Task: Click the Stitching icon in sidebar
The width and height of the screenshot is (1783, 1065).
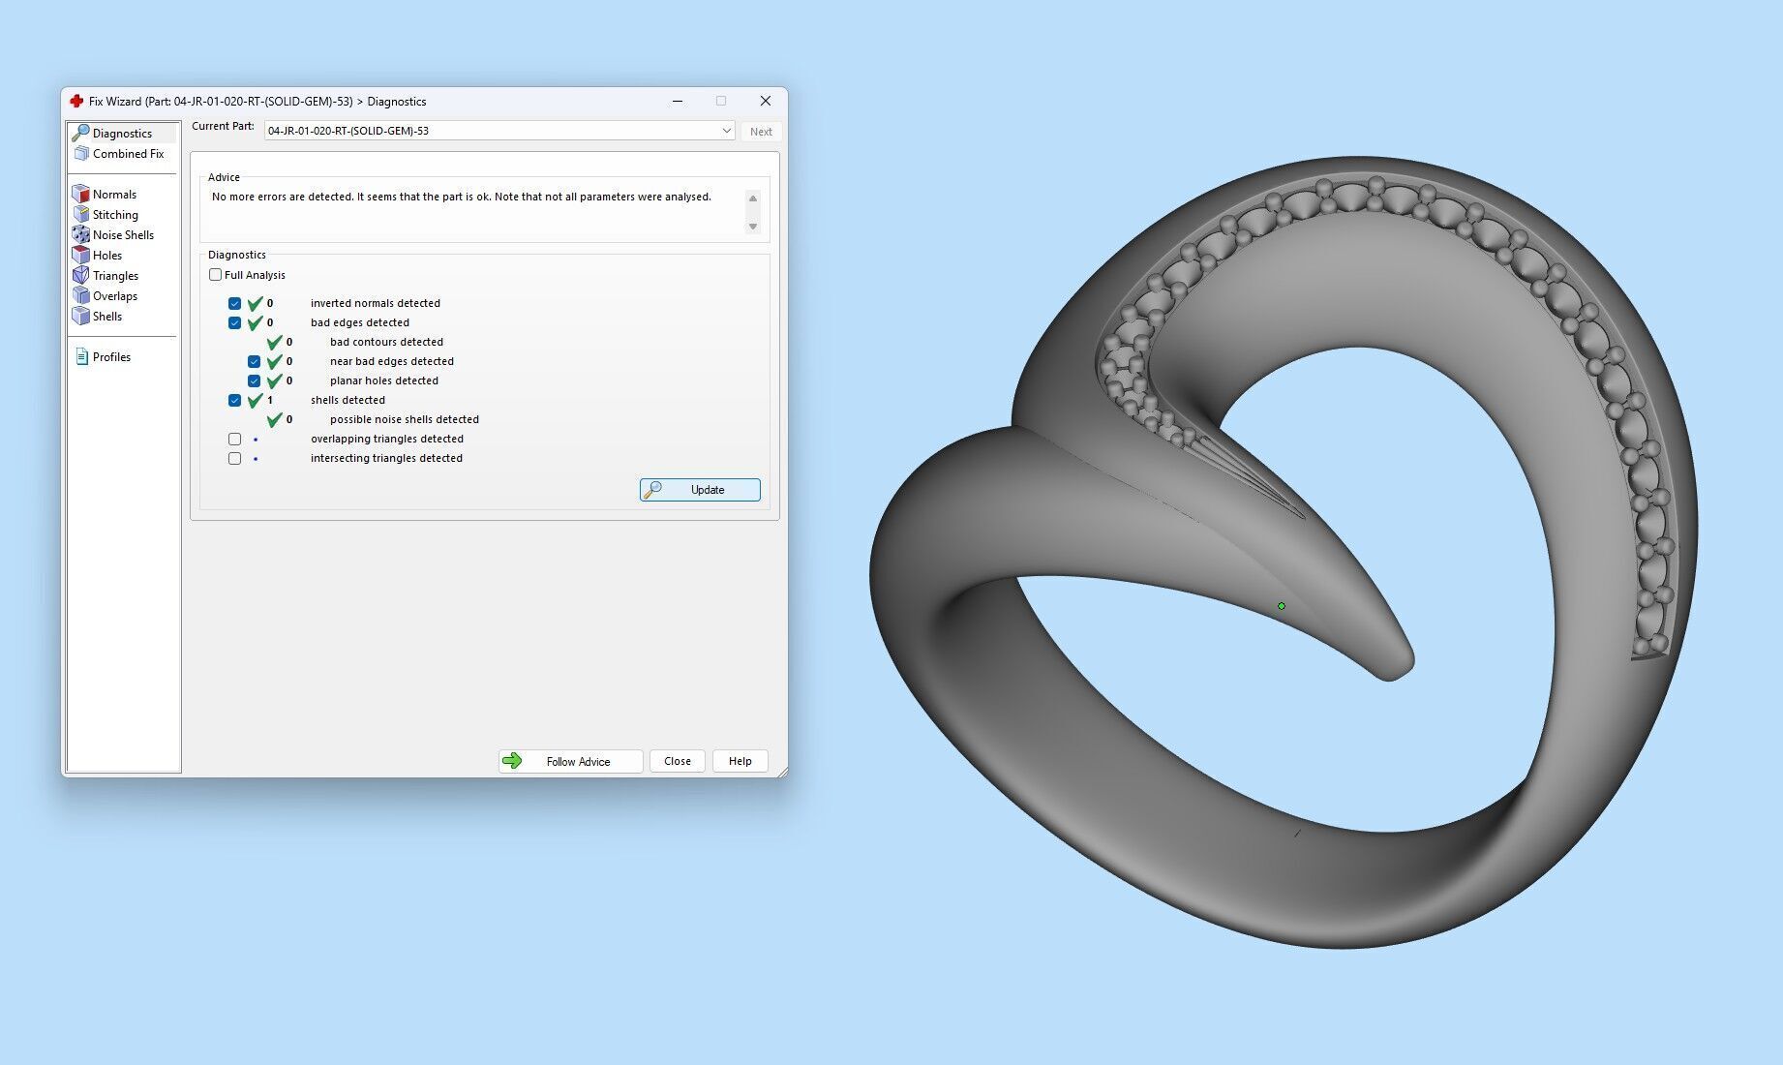Action: pyautogui.click(x=81, y=214)
